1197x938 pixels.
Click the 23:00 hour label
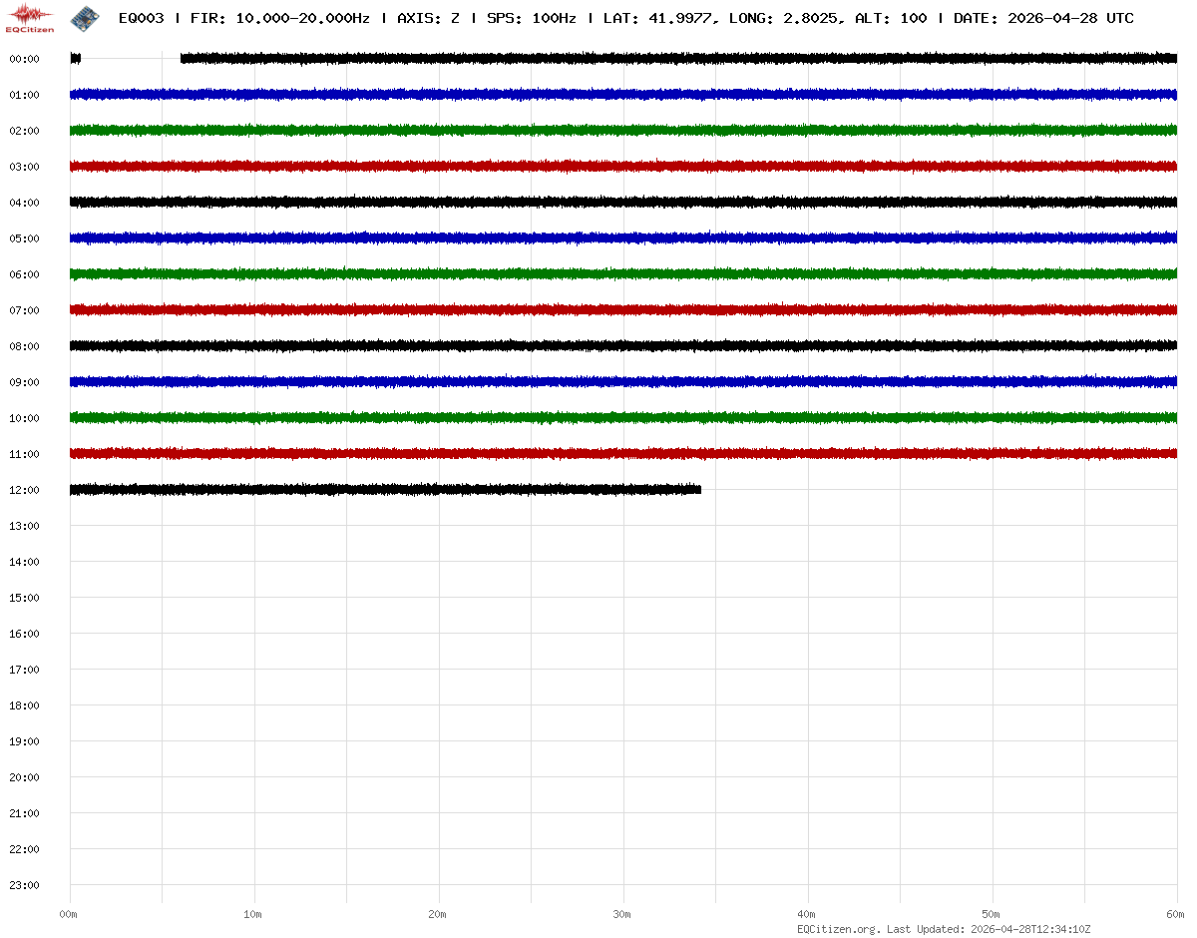point(24,885)
